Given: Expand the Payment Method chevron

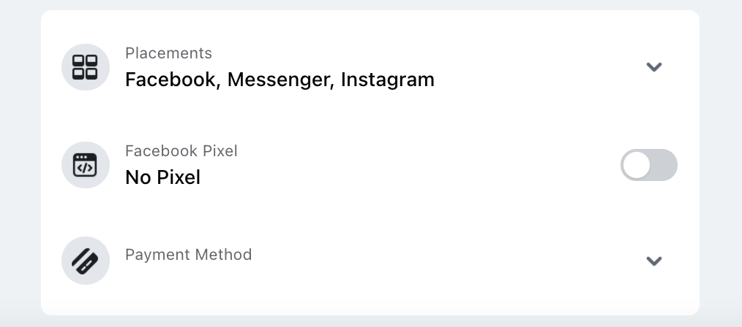Looking at the screenshot, I should [x=653, y=261].
